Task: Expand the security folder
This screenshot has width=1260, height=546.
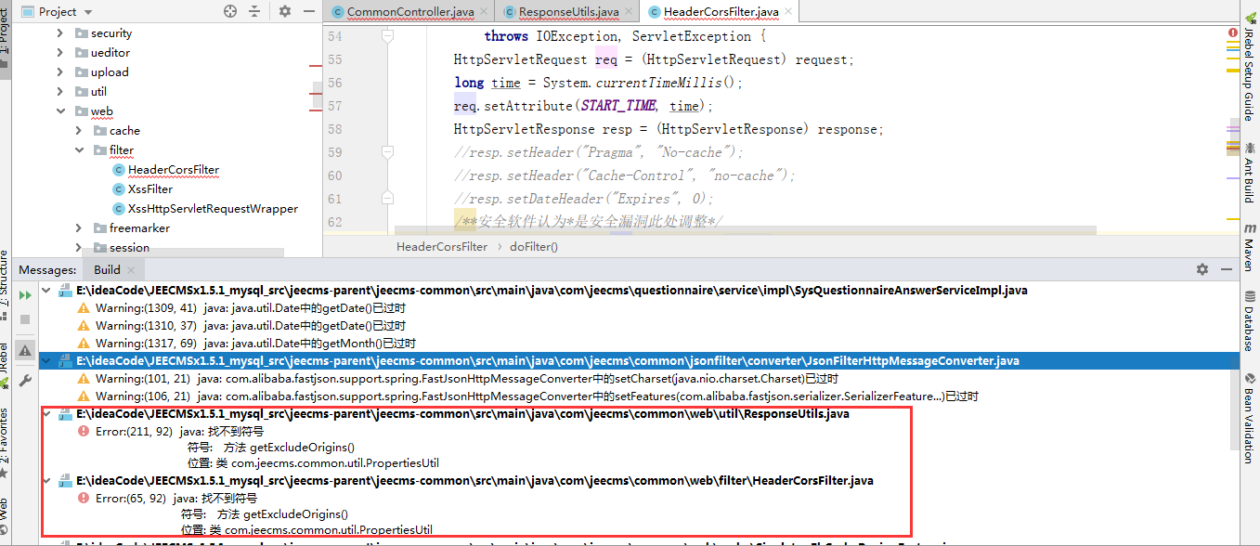Action: click(x=60, y=33)
